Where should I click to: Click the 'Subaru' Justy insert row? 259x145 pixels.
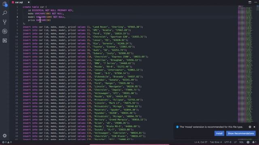[x=78, y=54]
